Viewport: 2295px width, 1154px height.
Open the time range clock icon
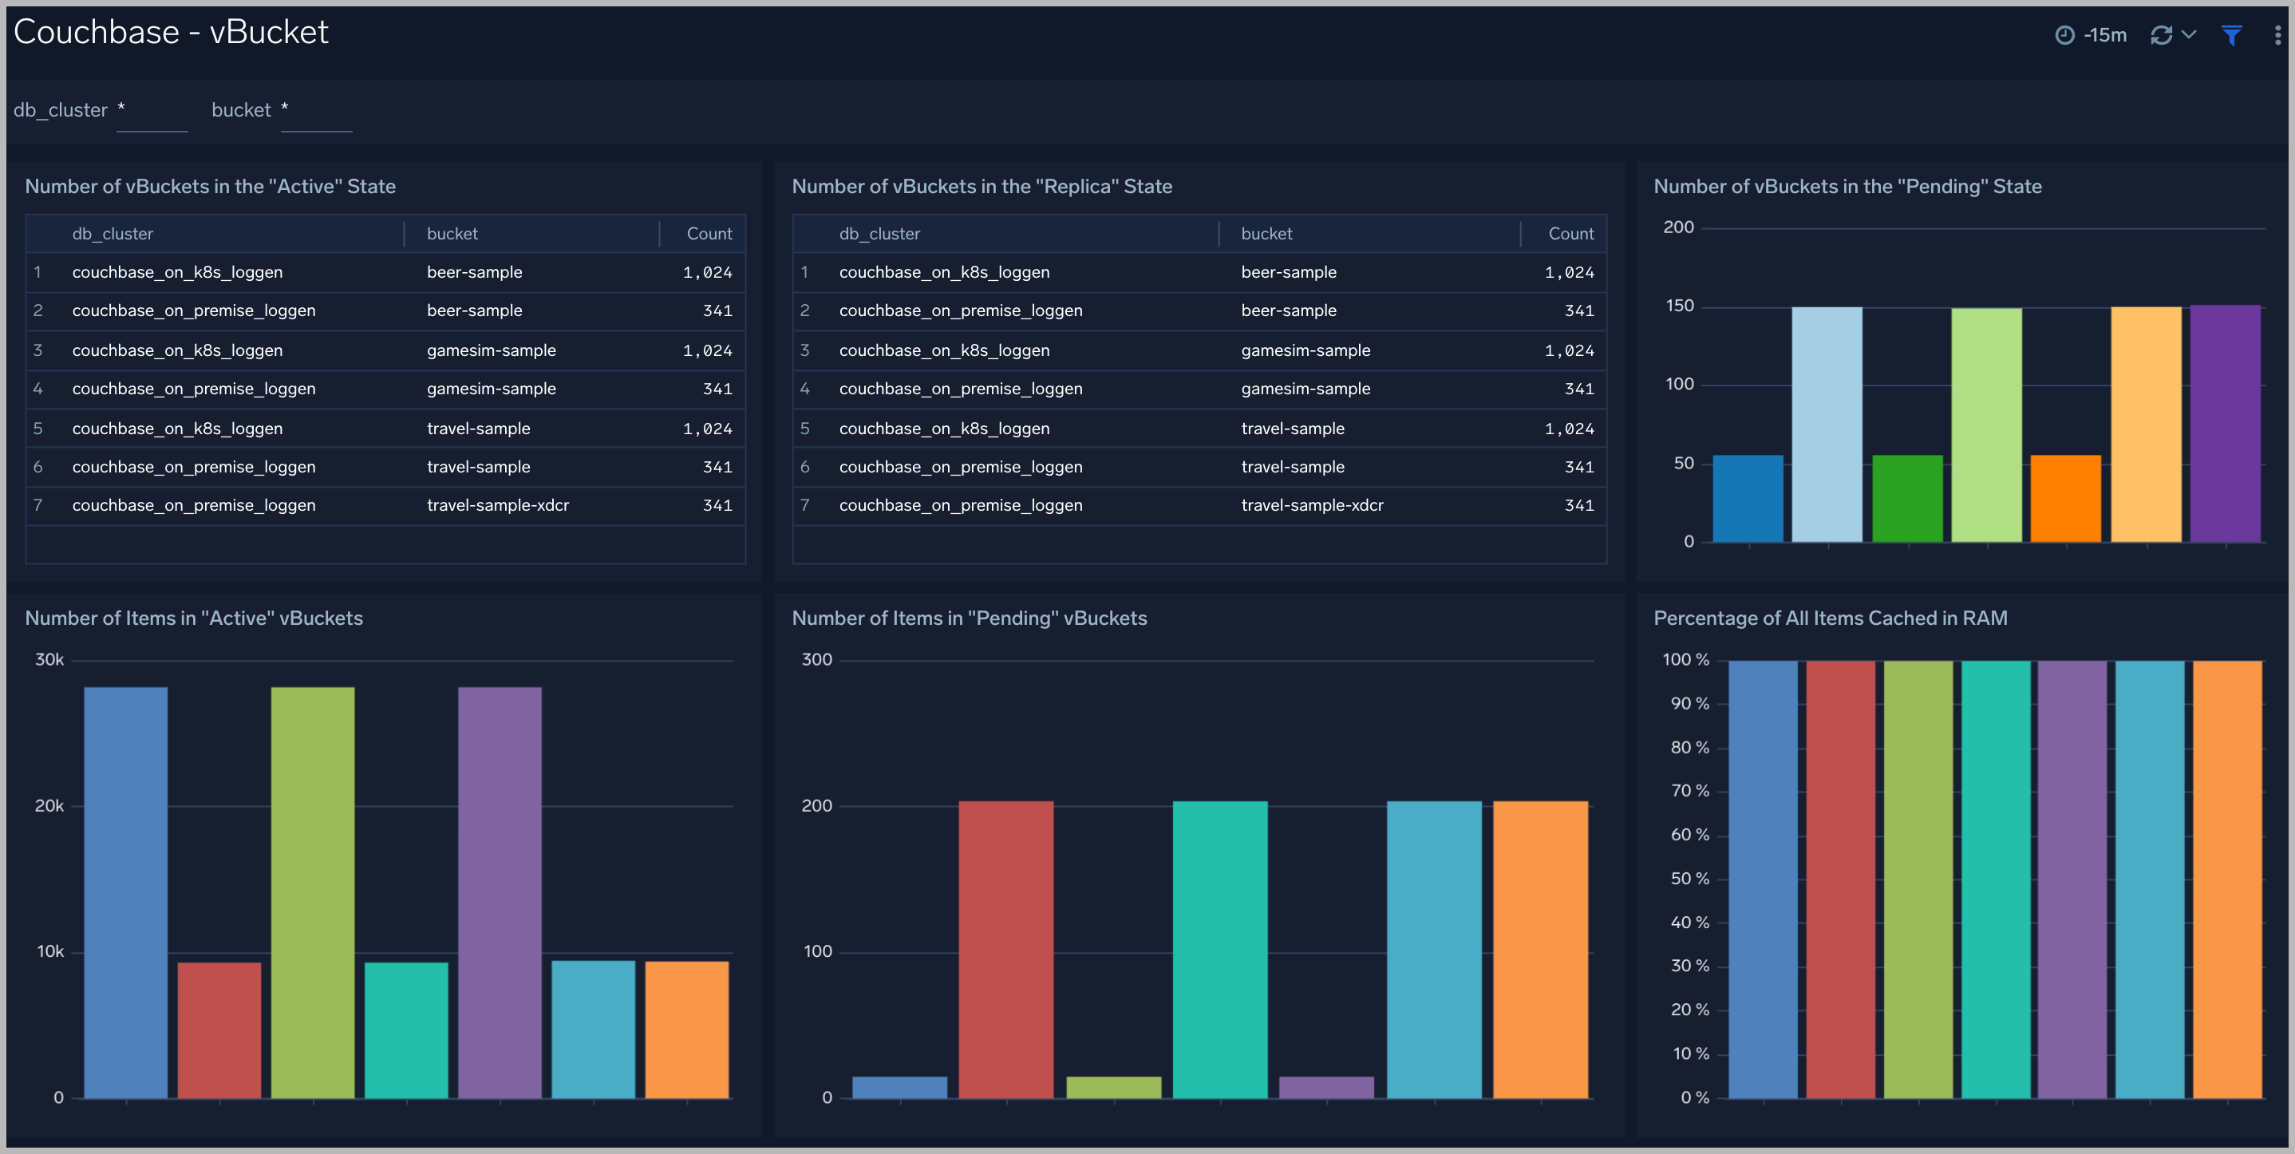coord(2064,35)
